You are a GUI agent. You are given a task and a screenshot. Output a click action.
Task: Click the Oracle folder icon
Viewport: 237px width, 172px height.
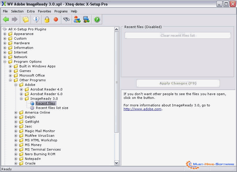tap(21, 163)
